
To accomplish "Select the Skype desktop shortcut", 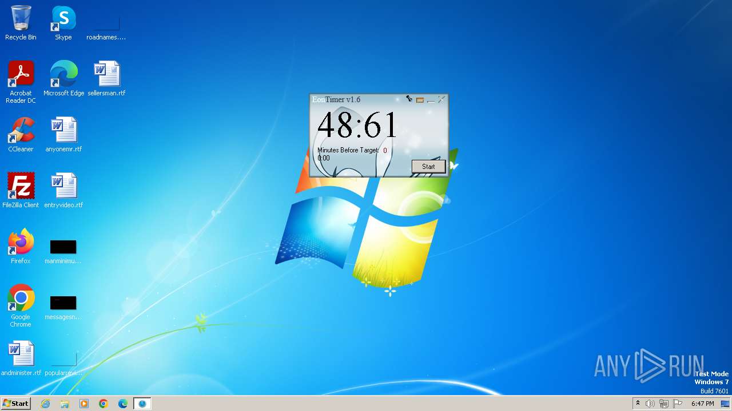I will [x=63, y=23].
